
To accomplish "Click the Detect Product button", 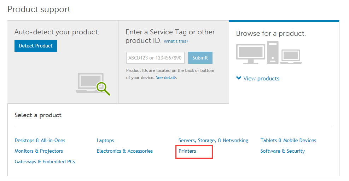I will 35,46.
